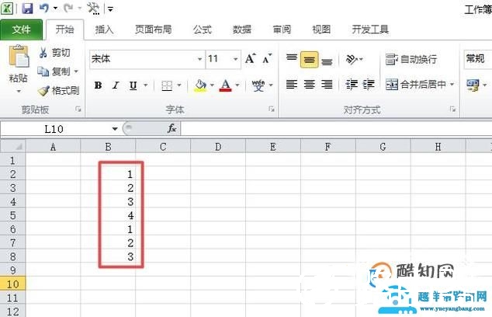Image resolution: width=492 pixels, height=317 pixels.
Task: Apply the yellow Fill Color bucket
Action: click(200, 85)
